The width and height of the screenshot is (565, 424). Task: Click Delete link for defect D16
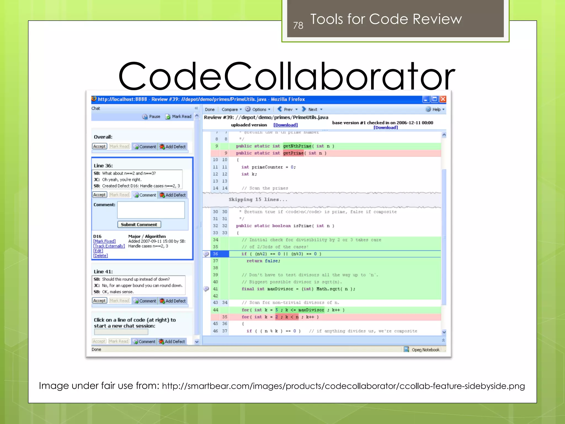[100, 256]
